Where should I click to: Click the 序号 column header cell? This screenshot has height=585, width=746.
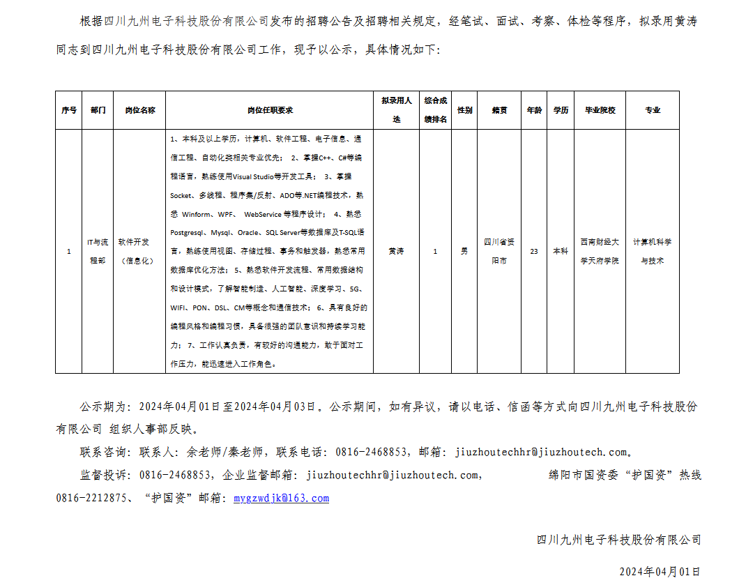pyautogui.click(x=69, y=110)
